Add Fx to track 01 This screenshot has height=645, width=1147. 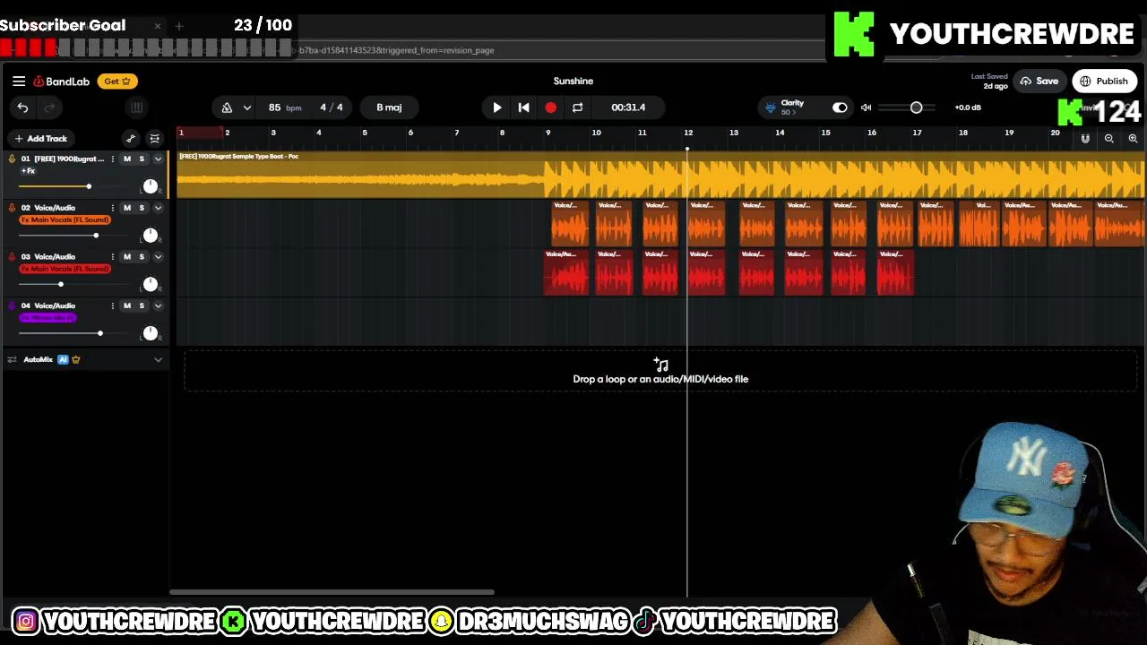tap(30, 171)
